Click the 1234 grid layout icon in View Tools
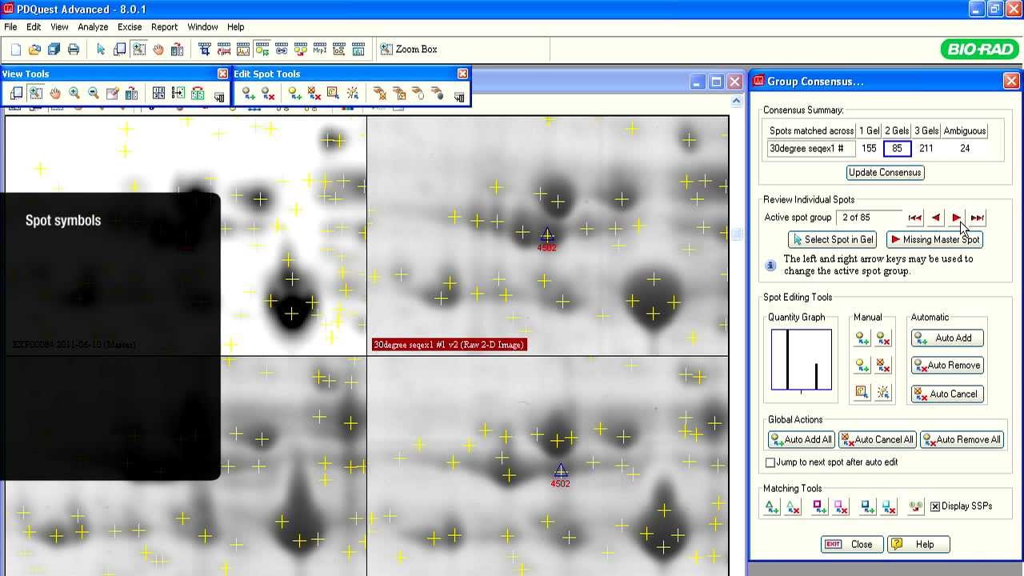1024x576 pixels. [159, 94]
